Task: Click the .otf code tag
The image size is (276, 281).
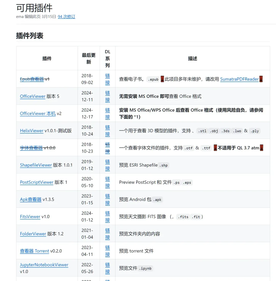Action: (x=189, y=148)
